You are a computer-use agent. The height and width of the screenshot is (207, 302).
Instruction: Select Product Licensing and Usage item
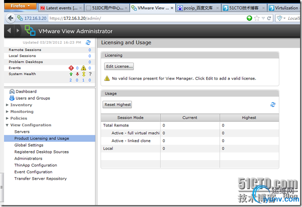click(x=50, y=138)
